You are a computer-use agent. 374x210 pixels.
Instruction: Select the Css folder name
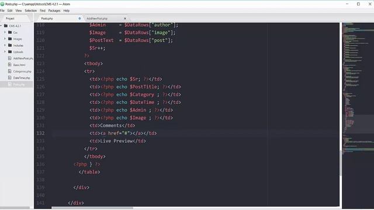[x=15, y=33]
